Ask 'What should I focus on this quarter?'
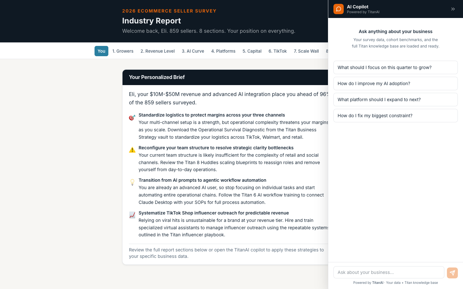 coord(395,67)
